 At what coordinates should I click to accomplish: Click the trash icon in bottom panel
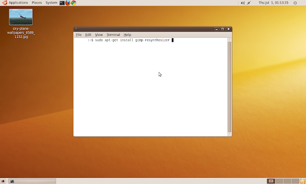(303, 181)
